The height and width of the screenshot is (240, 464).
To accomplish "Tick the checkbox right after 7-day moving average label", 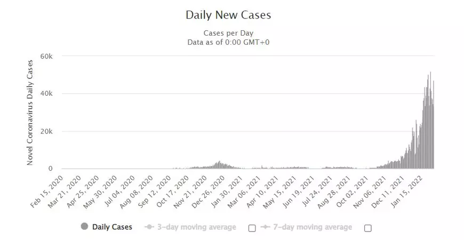I will tap(367, 228).
